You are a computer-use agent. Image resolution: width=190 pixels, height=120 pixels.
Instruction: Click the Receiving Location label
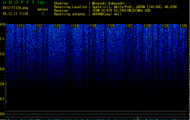pyautogui.click(x=70, y=7)
